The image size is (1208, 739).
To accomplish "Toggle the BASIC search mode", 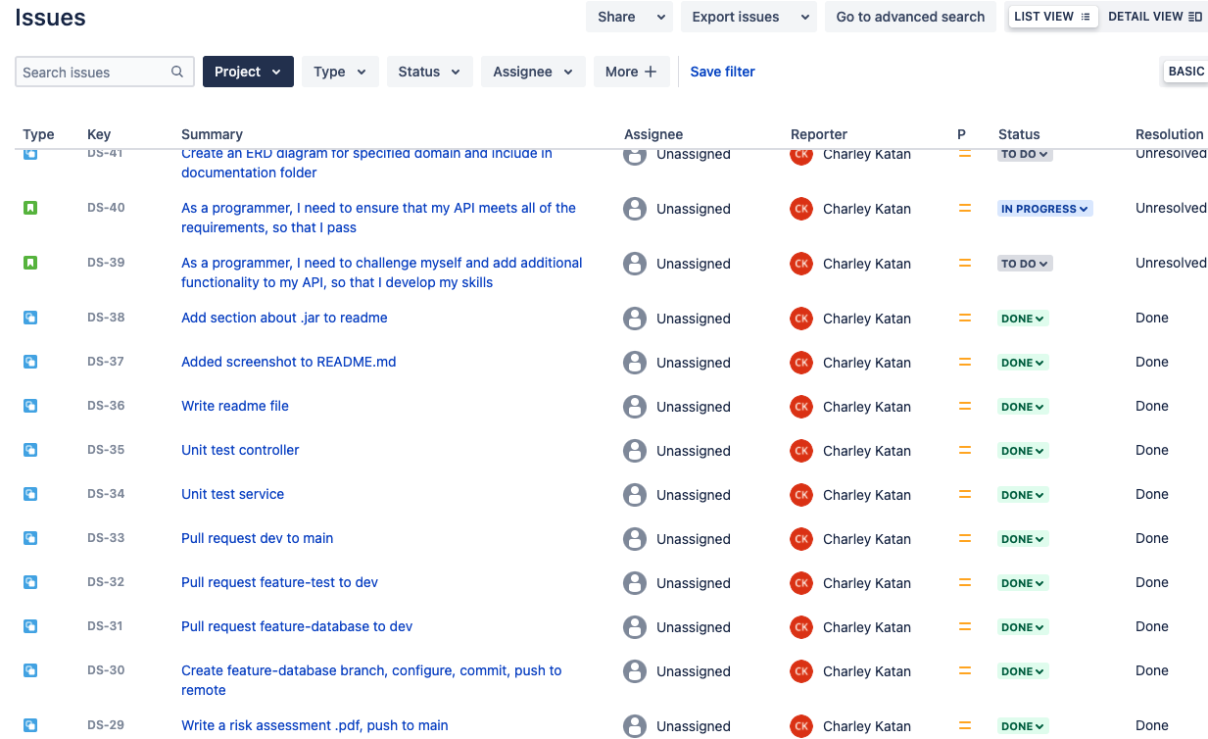I will 1186,71.
